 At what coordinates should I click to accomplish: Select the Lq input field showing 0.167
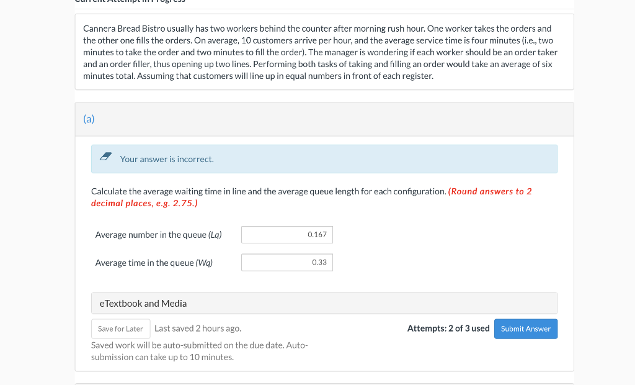click(x=286, y=235)
